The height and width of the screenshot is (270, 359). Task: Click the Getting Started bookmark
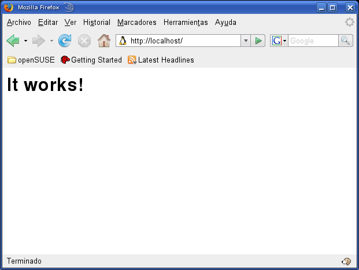pyautogui.click(x=91, y=60)
